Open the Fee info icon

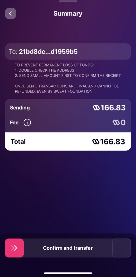coord(27,123)
